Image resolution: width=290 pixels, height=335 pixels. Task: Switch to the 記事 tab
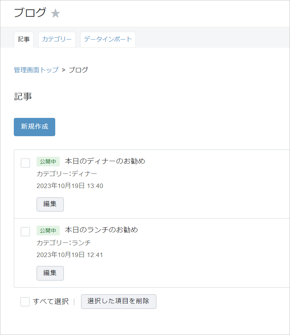point(24,40)
